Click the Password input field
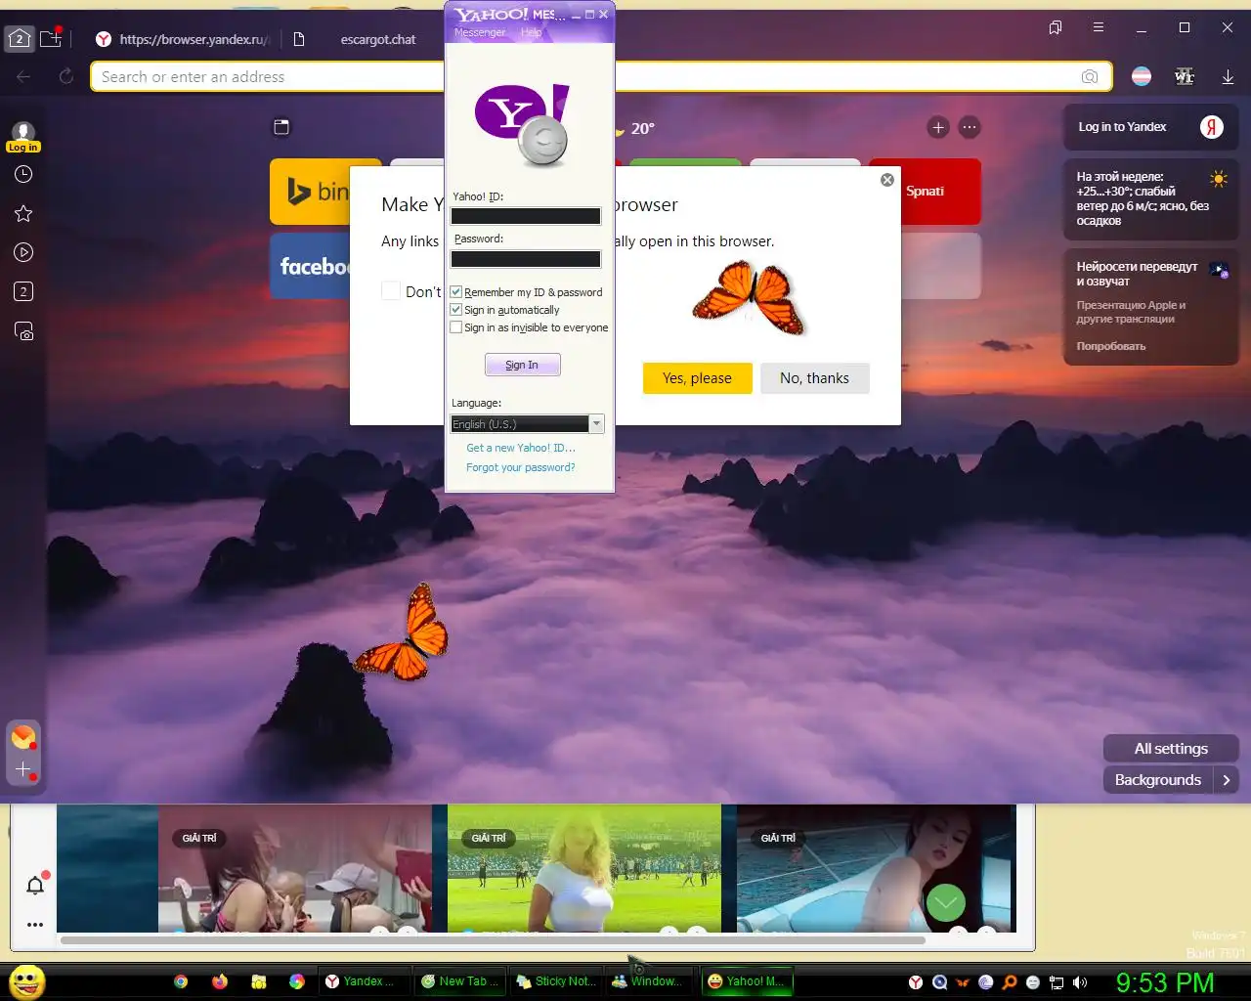This screenshot has height=1001, width=1251. coord(526,259)
